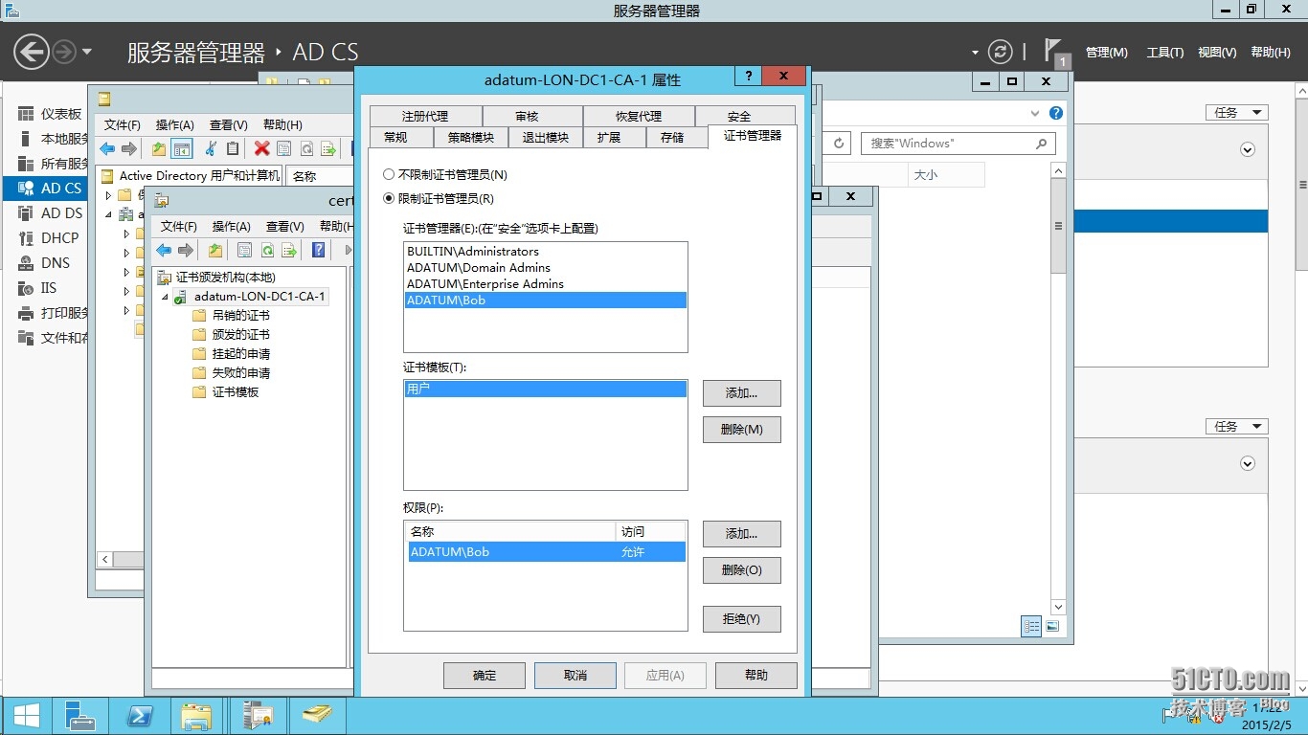Click 添加 button beside 权限 list
This screenshot has width=1308, height=735.
[x=742, y=534]
